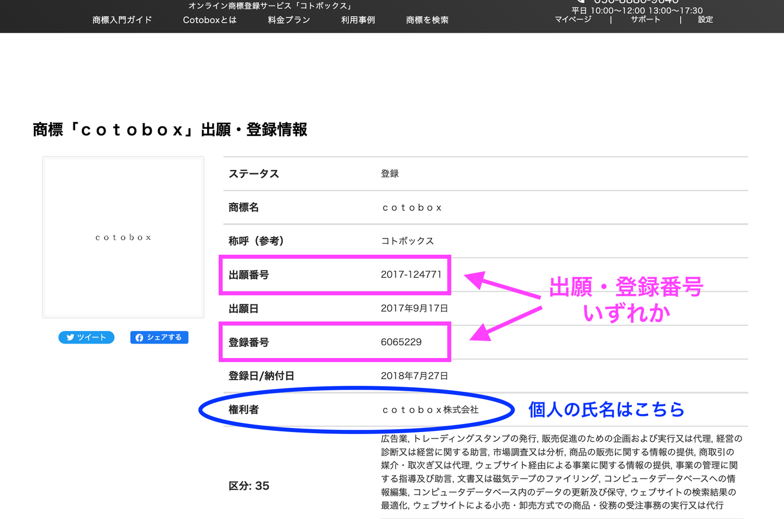Click the application number 2017-124771

coord(411,275)
